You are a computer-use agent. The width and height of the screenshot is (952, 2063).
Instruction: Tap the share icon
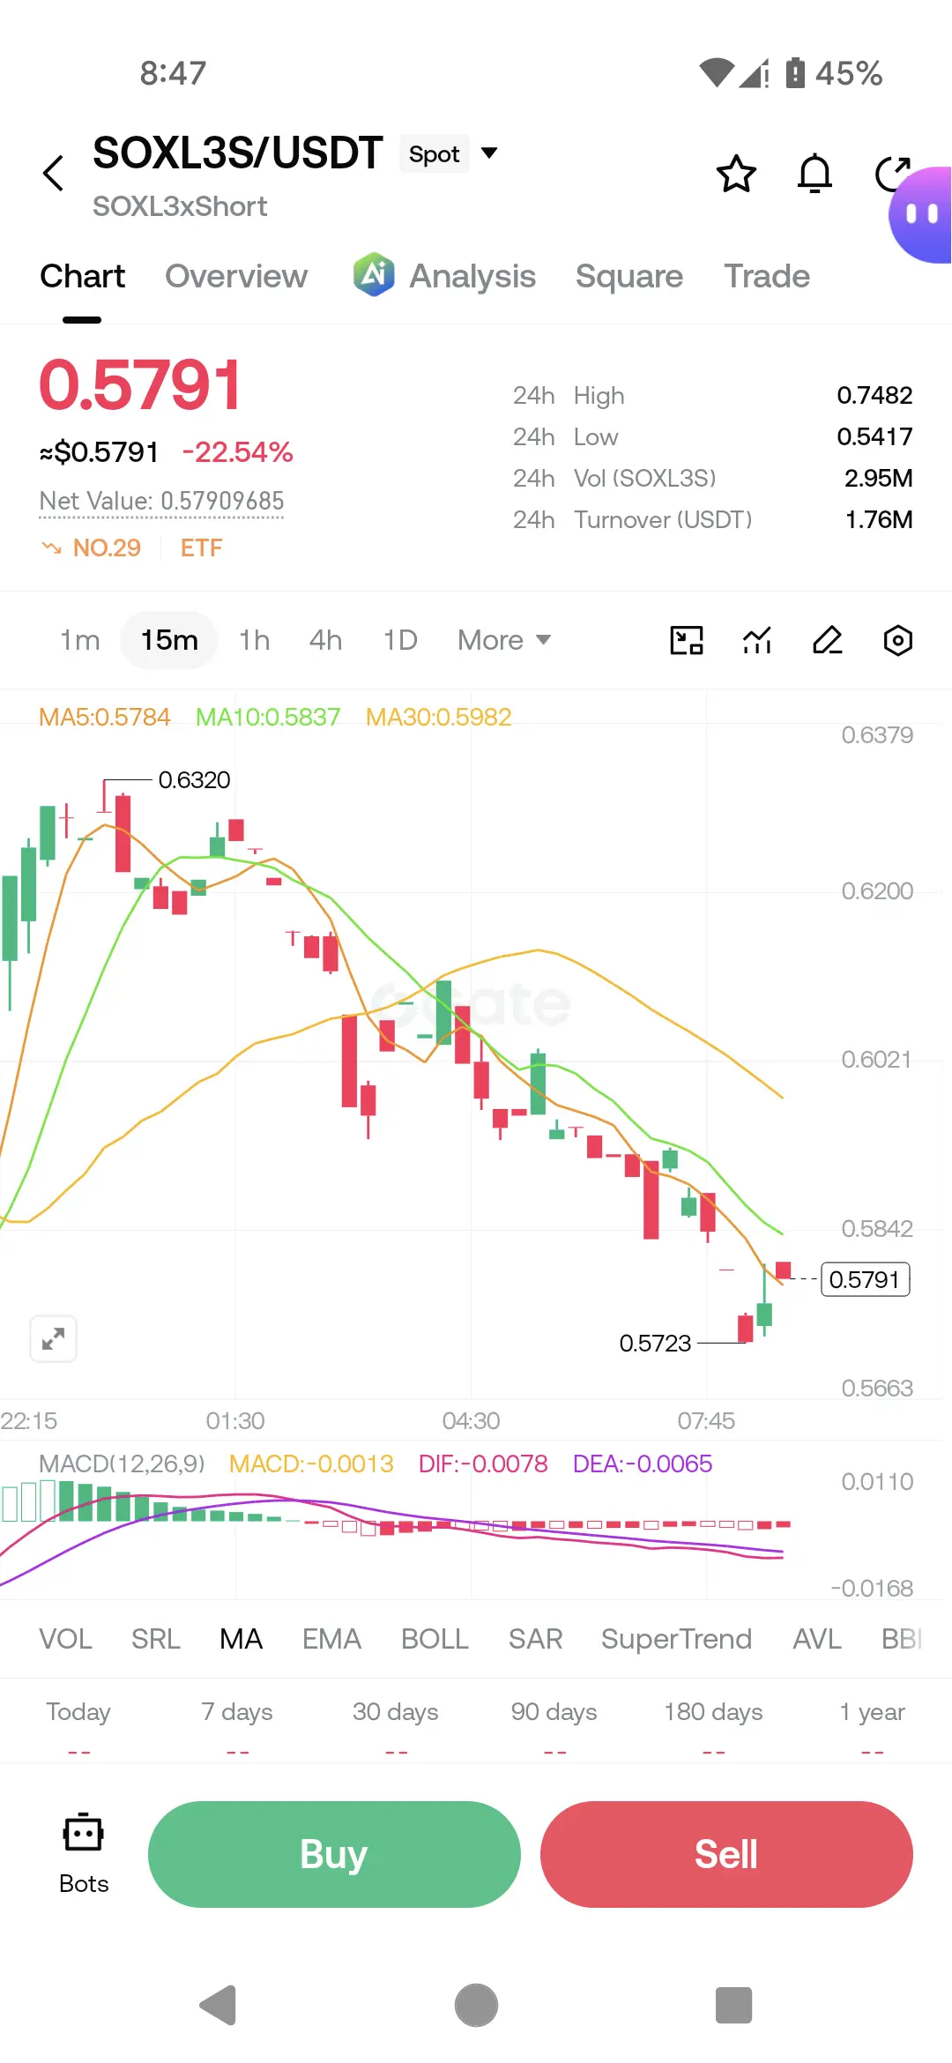(891, 174)
